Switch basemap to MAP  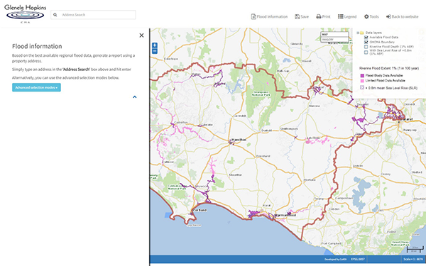[x=334, y=35]
